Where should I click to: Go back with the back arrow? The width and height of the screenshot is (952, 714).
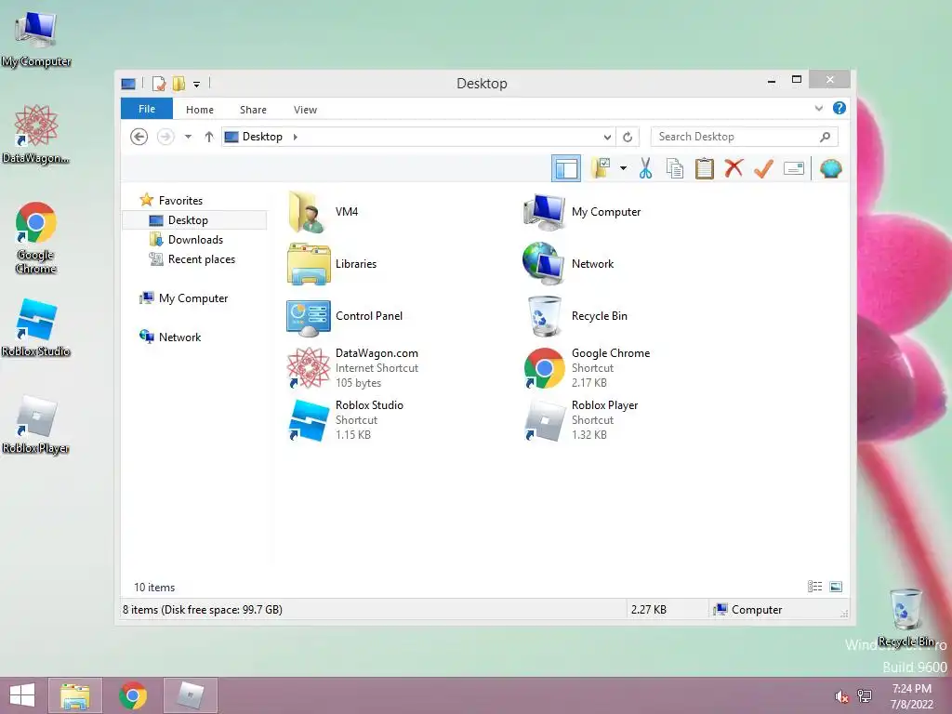tap(139, 137)
